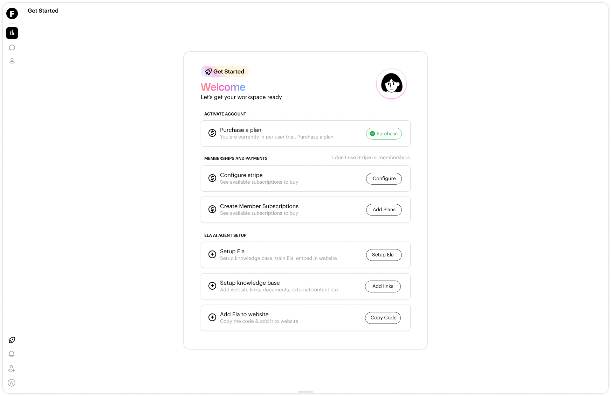611x396 pixels.
Task: Click the Add Plans button
Action: (x=384, y=210)
